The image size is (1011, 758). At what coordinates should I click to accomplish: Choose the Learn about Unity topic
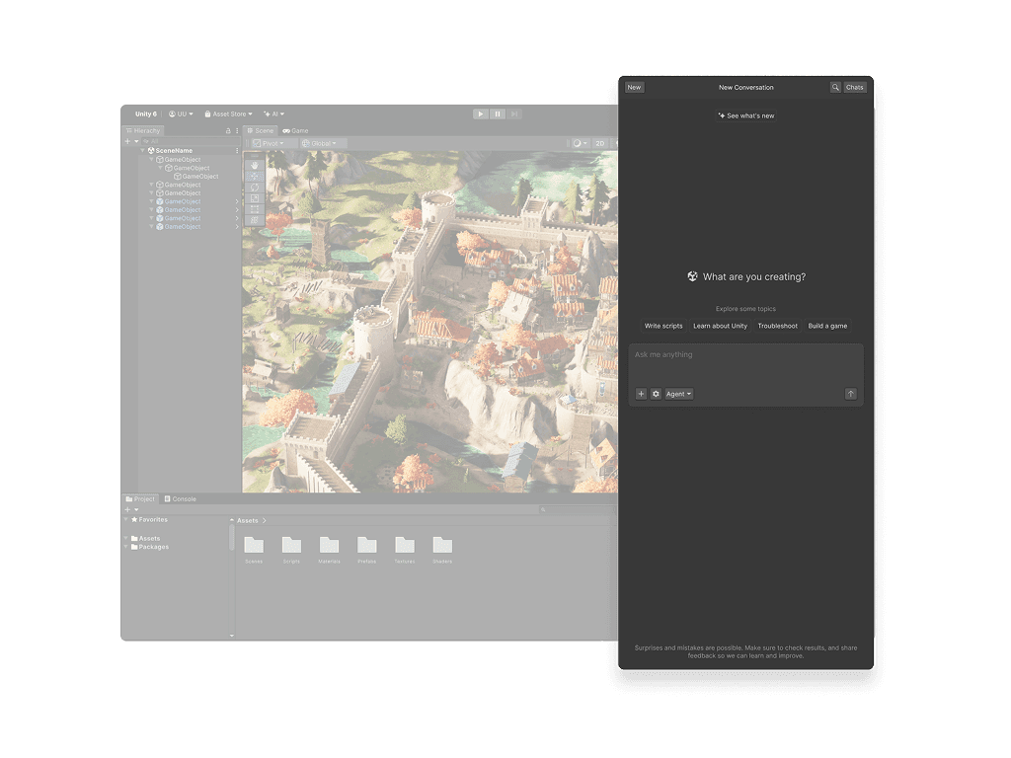(x=720, y=326)
